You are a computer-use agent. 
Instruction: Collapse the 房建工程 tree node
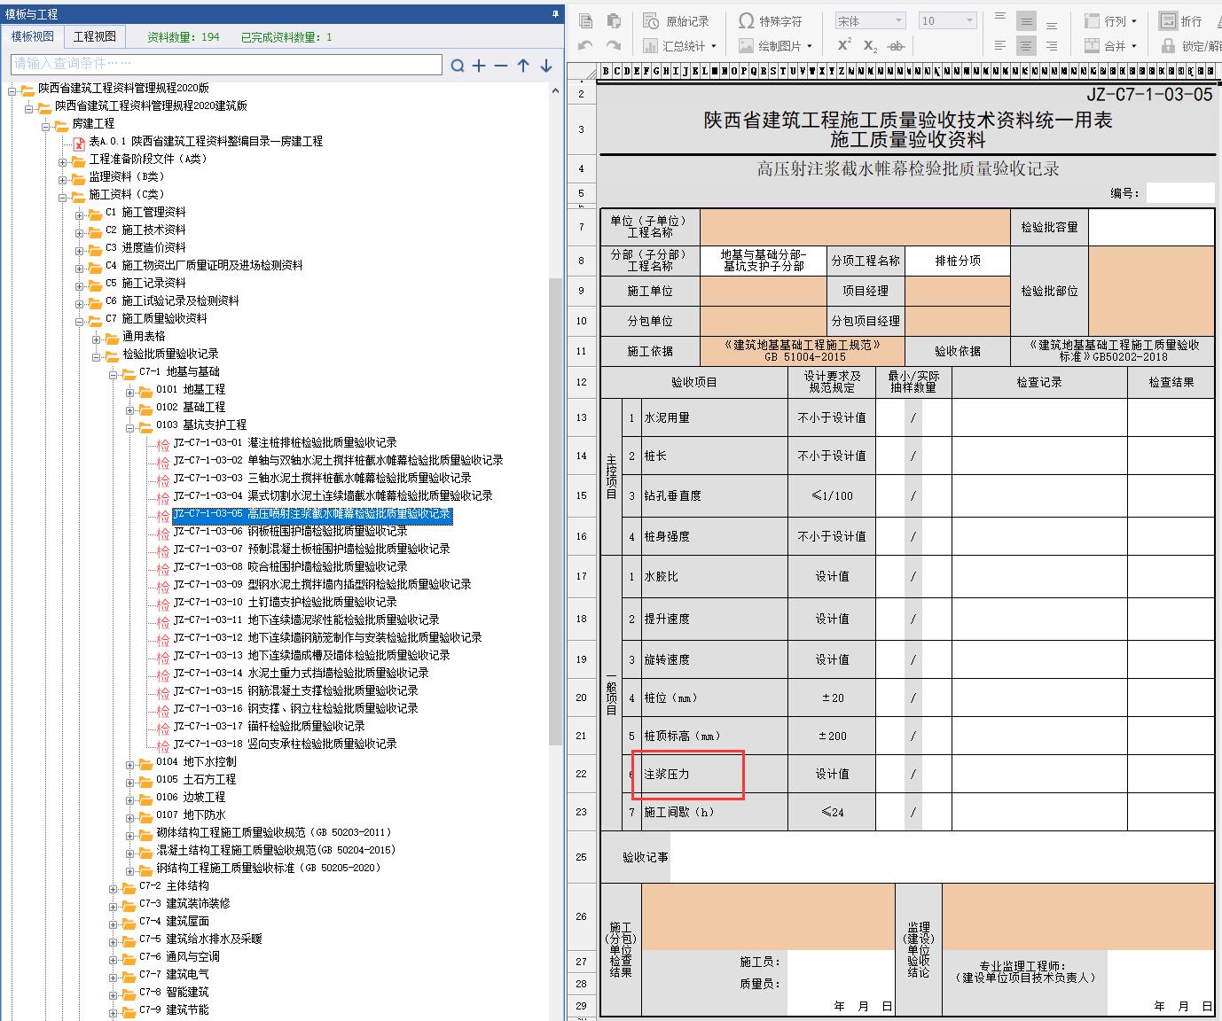point(45,126)
